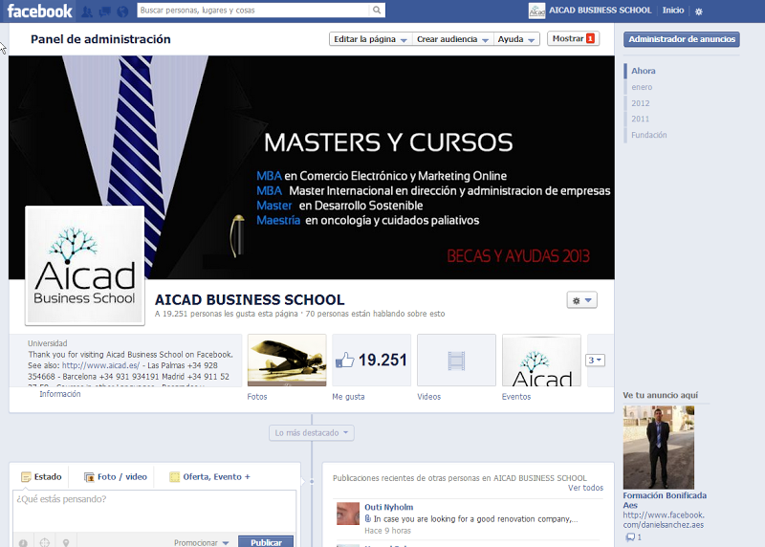Click the AICAD BUSINESS SCHOOL page title
Screen dimensions: 765x547
click(x=250, y=299)
